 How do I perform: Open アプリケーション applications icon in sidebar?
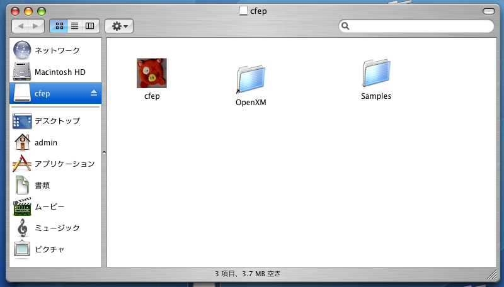(x=22, y=164)
